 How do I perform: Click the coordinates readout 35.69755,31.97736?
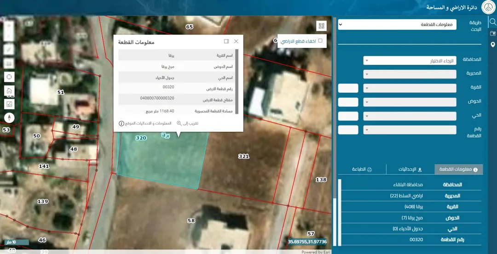click(x=307, y=242)
